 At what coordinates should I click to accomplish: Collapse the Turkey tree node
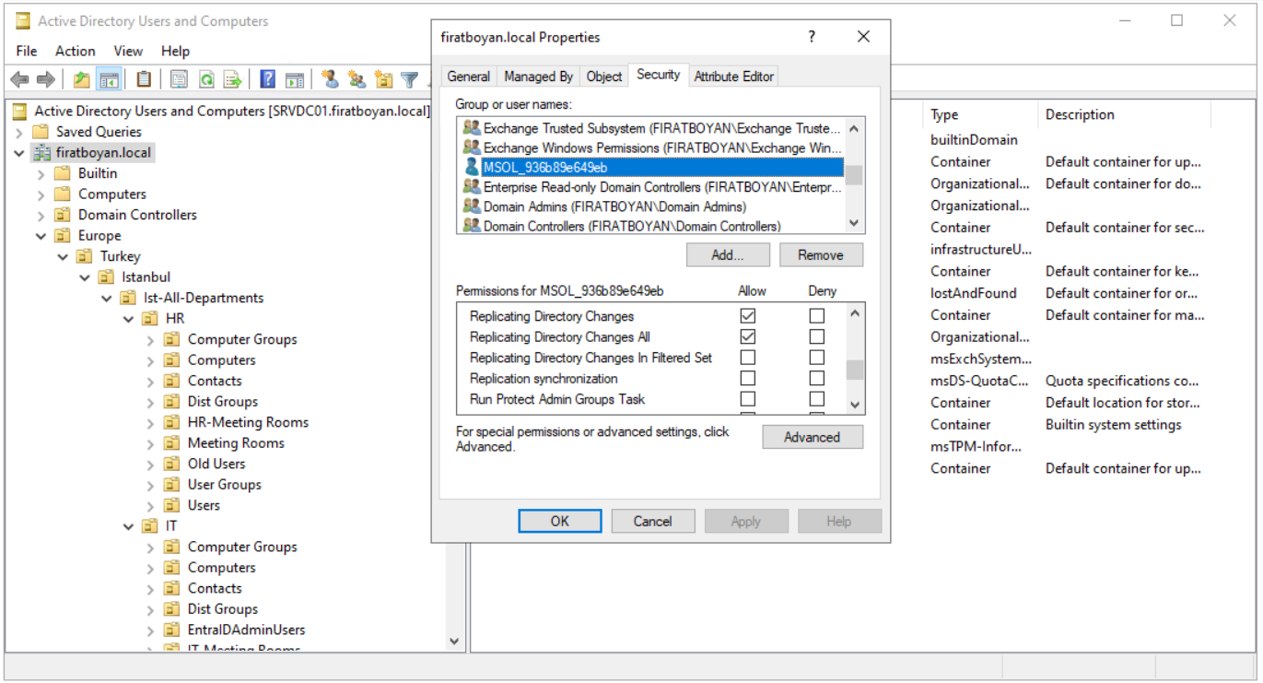pos(64,257)
